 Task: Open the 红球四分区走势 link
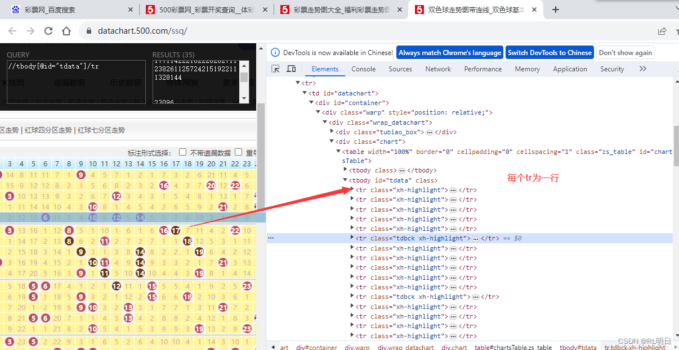click(x=48, y=130)
